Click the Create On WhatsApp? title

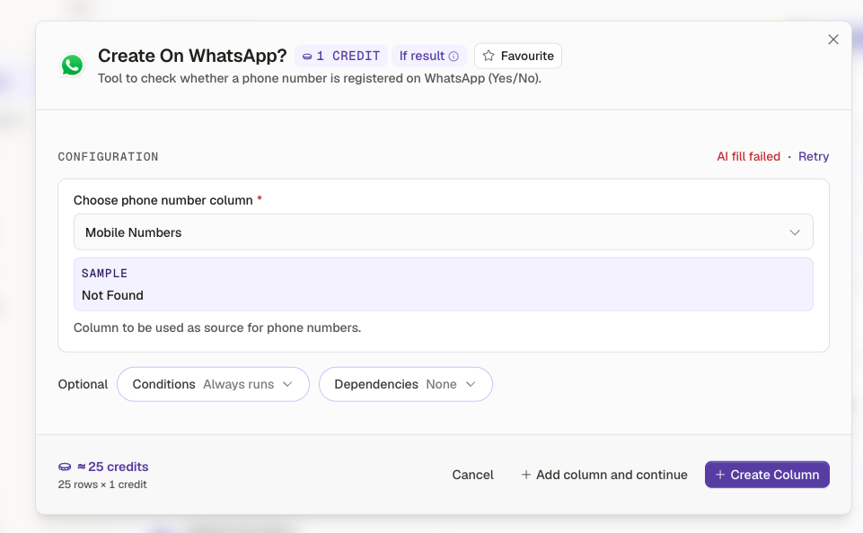(x=192, y=56)
